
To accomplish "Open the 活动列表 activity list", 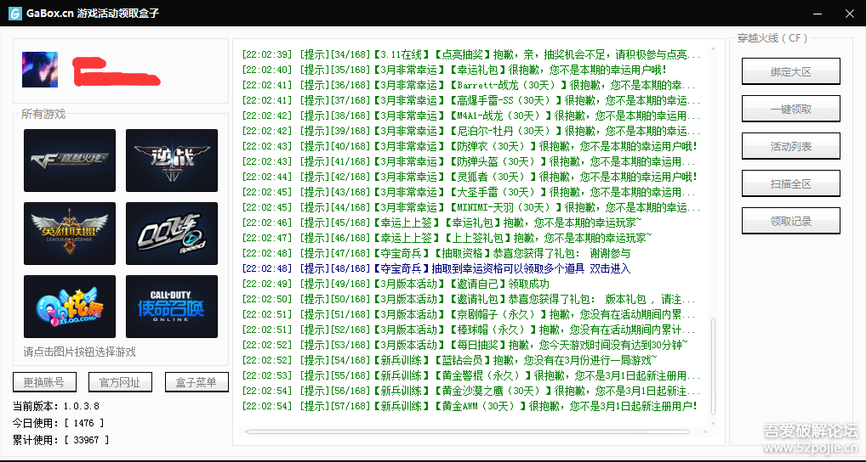I will pos(791,147).
